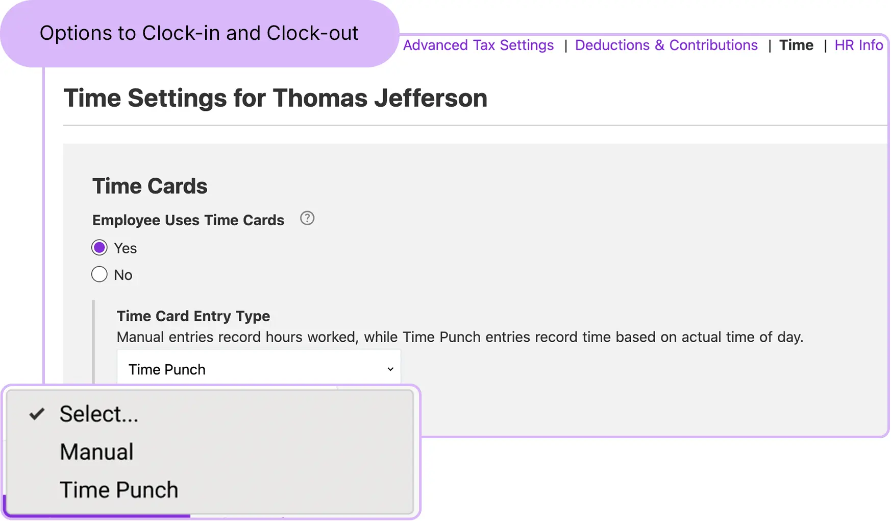Click the No label text
The width and height of the screenshot is (891, 521).
point(123,275)
